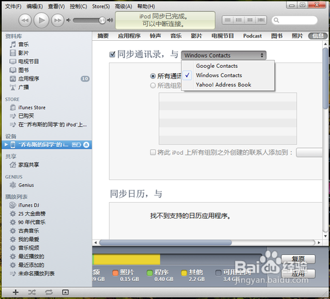This screenshot has width=330, height=299.
Task: Click the low volume speaker icon
Action: [69, 20]
